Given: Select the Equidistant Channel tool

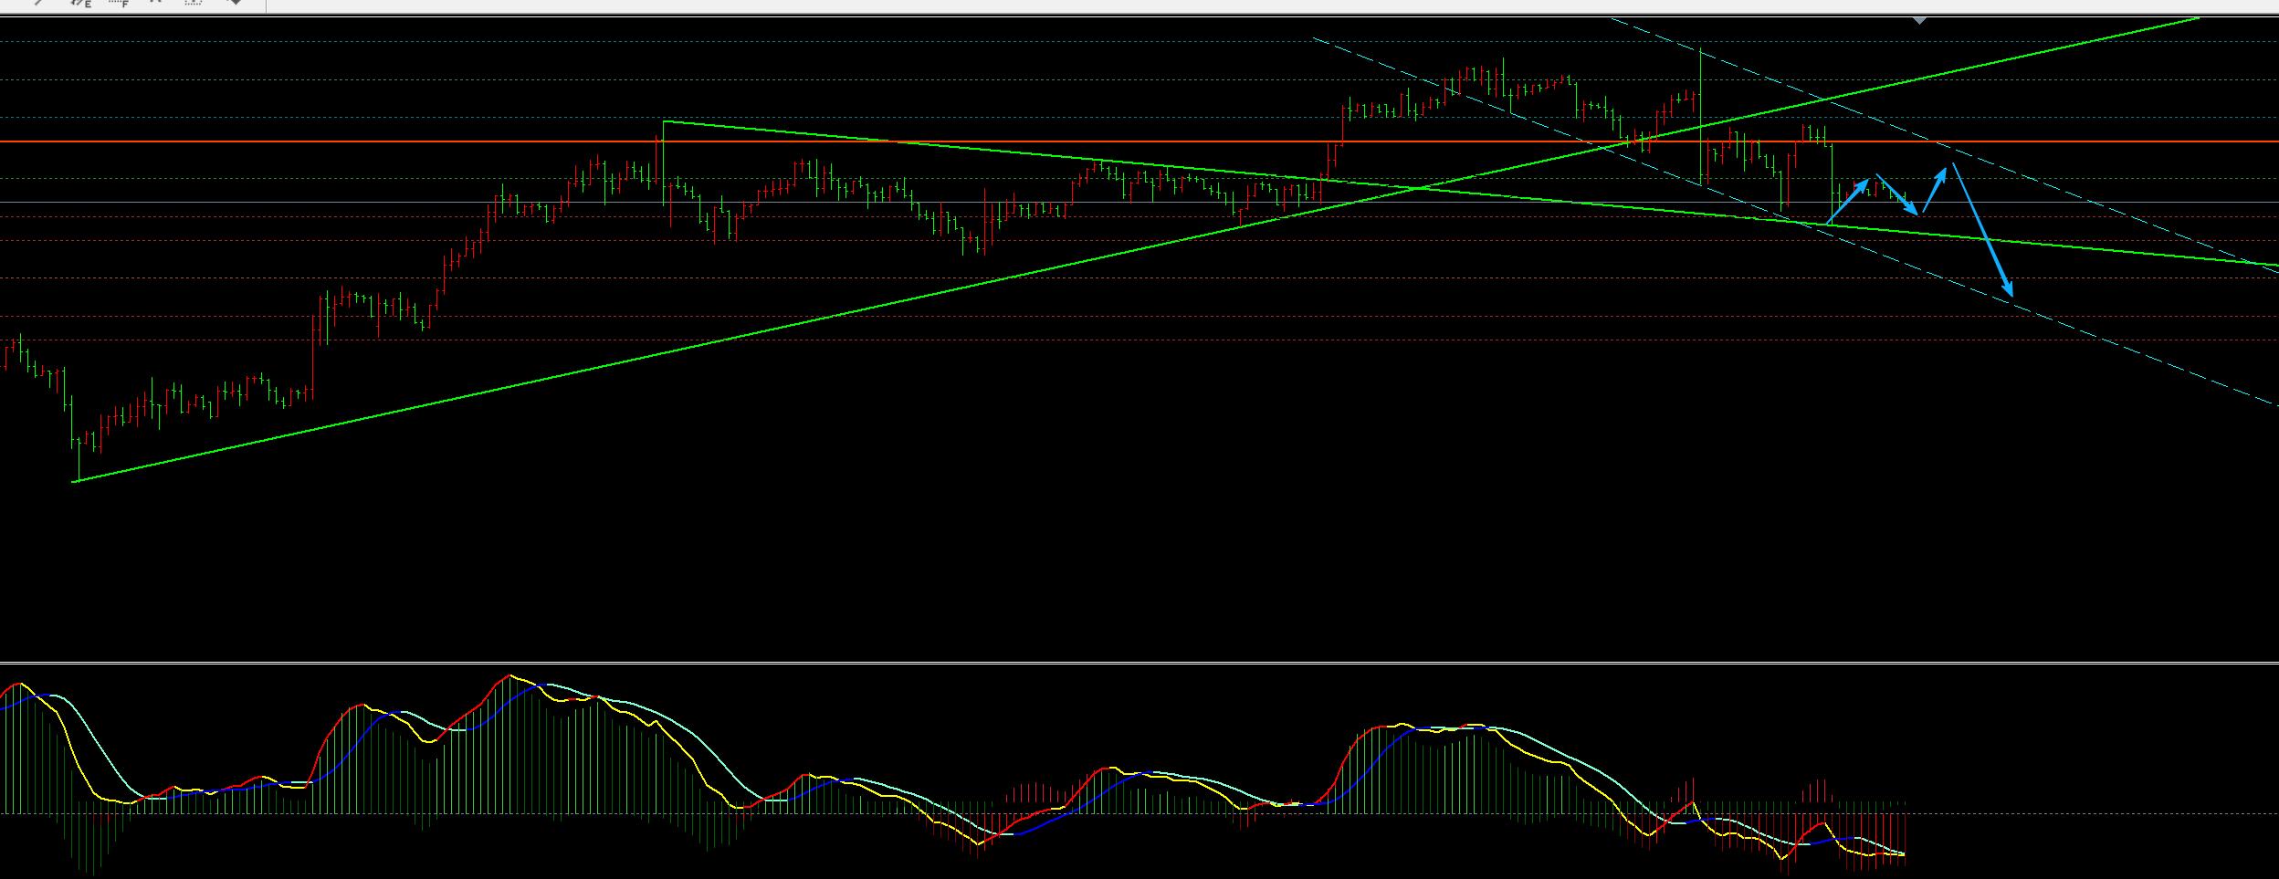Looking at the screenshot, I should (80, 3).
